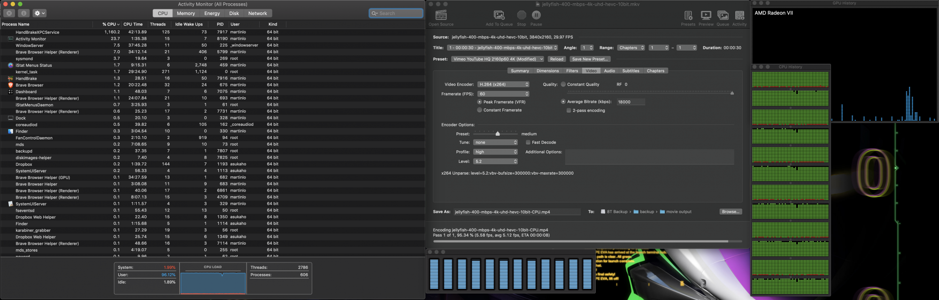939x300 pixels.
Task: Open Tune dropdown set to none
Action: (495, 142)
